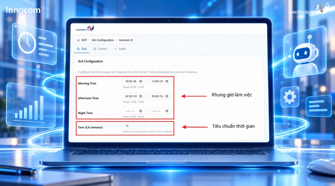Switch to the Audit tab
The height and width of the screenshot is (186, 335).
tap(120, 49)
